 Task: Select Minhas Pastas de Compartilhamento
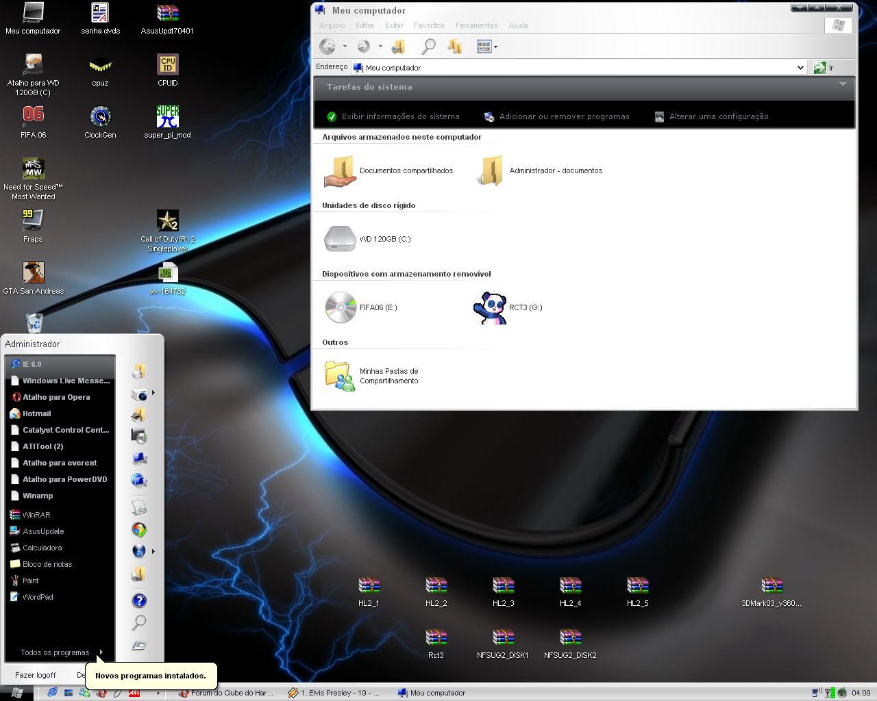coord(371,376)
